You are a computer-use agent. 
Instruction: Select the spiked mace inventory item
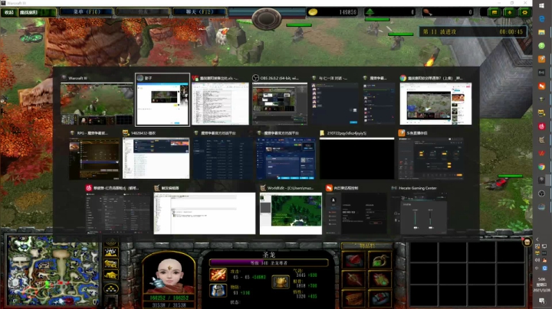pyautogui.click(x=353, y=280)
